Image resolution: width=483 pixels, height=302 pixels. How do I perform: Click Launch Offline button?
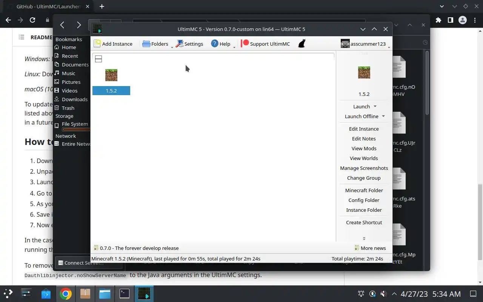coord(361,116)
